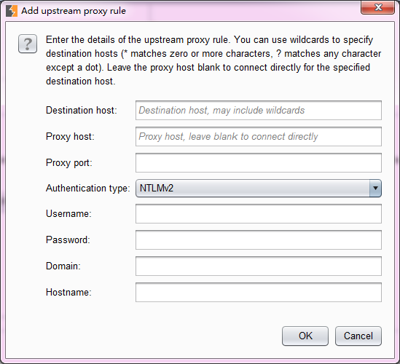Viewport: 400px width, 364px height.
Task: Click the "Add upstream proxy rule" title text
Action: pos(74,11)
